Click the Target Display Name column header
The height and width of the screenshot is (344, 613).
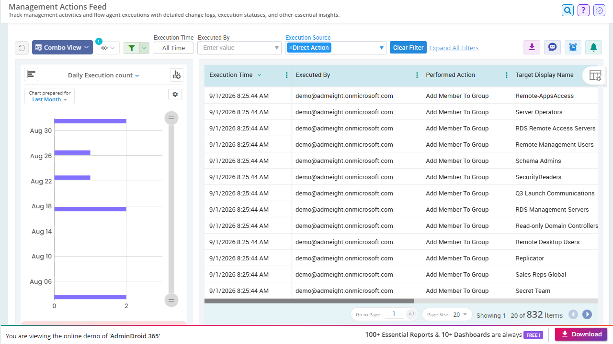point(545,75)
